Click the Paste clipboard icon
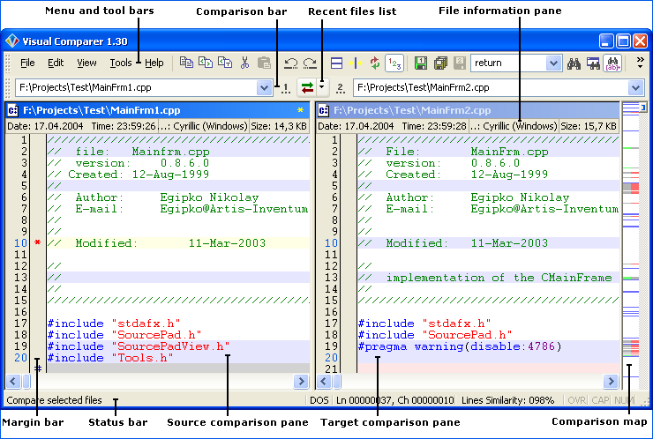 (264, 63)
